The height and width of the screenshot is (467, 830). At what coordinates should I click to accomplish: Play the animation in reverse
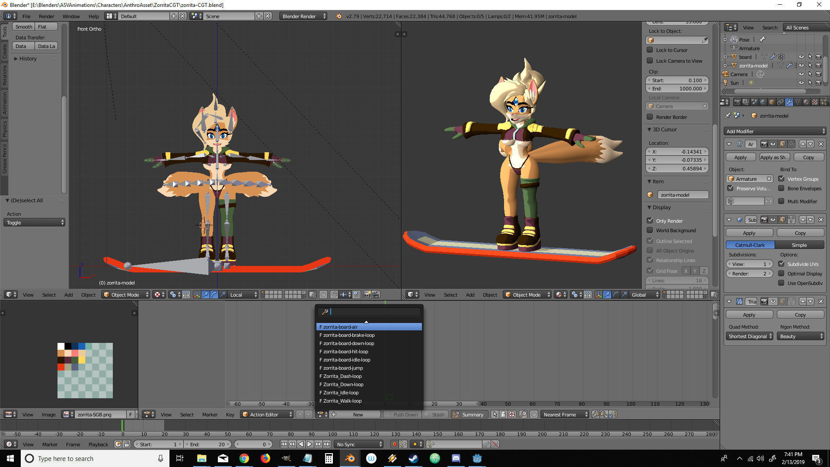301,444
